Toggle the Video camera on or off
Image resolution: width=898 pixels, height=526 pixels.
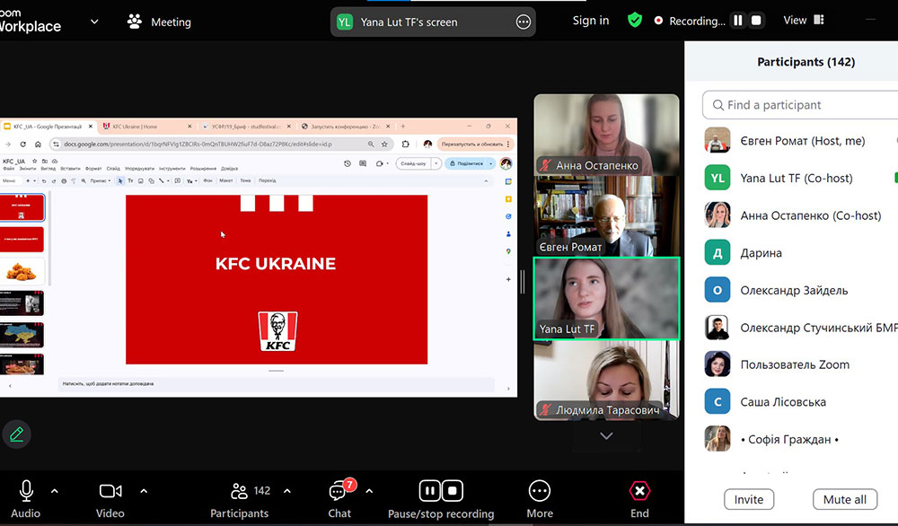click(x=110, y=498)
